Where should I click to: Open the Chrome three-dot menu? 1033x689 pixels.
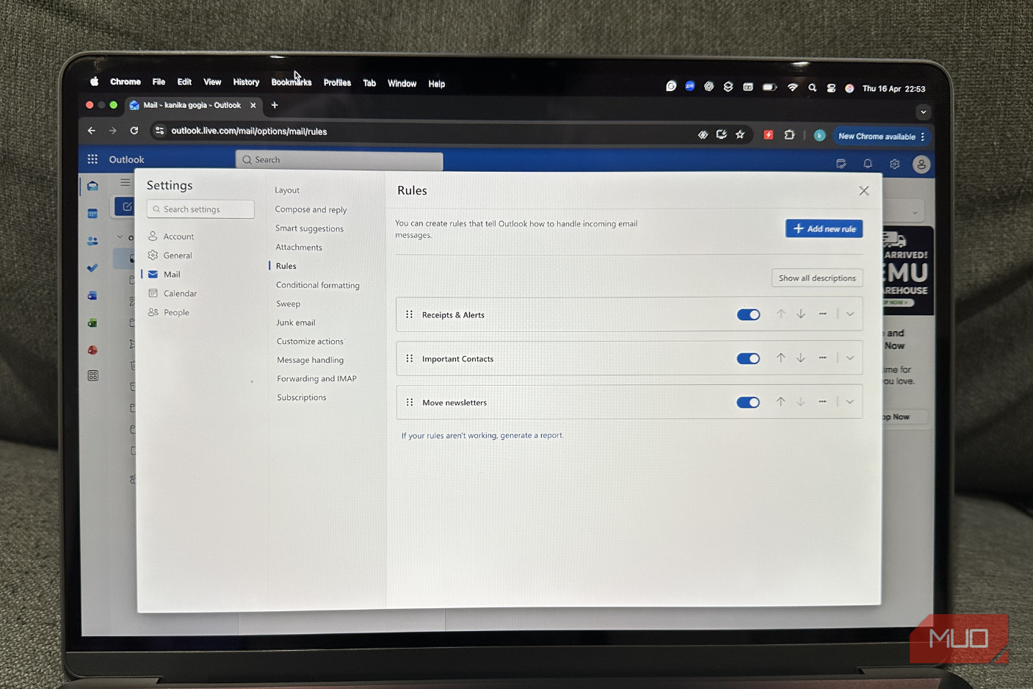tap(923, 137)
